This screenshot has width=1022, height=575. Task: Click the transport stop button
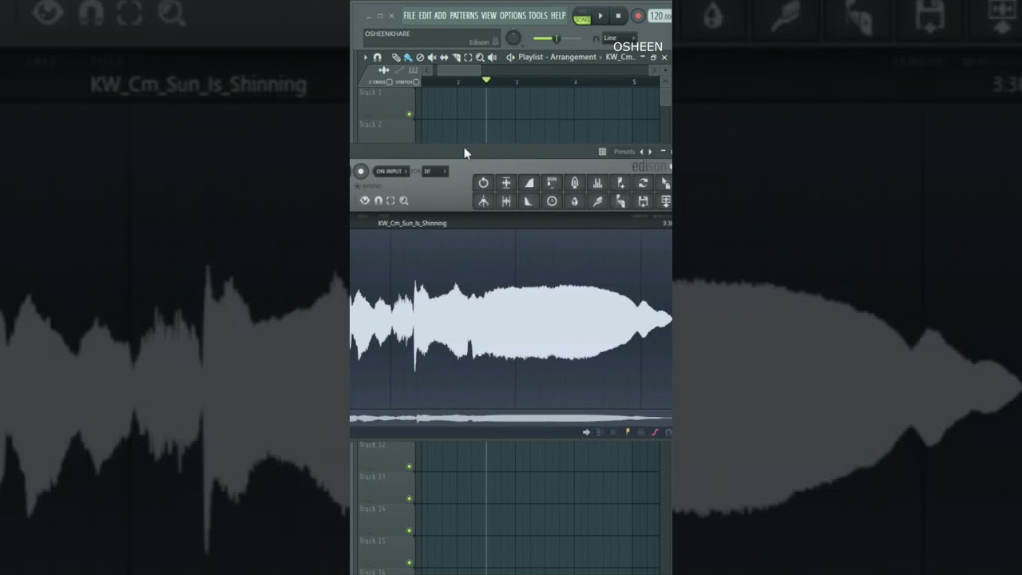[x=618, y=16]
